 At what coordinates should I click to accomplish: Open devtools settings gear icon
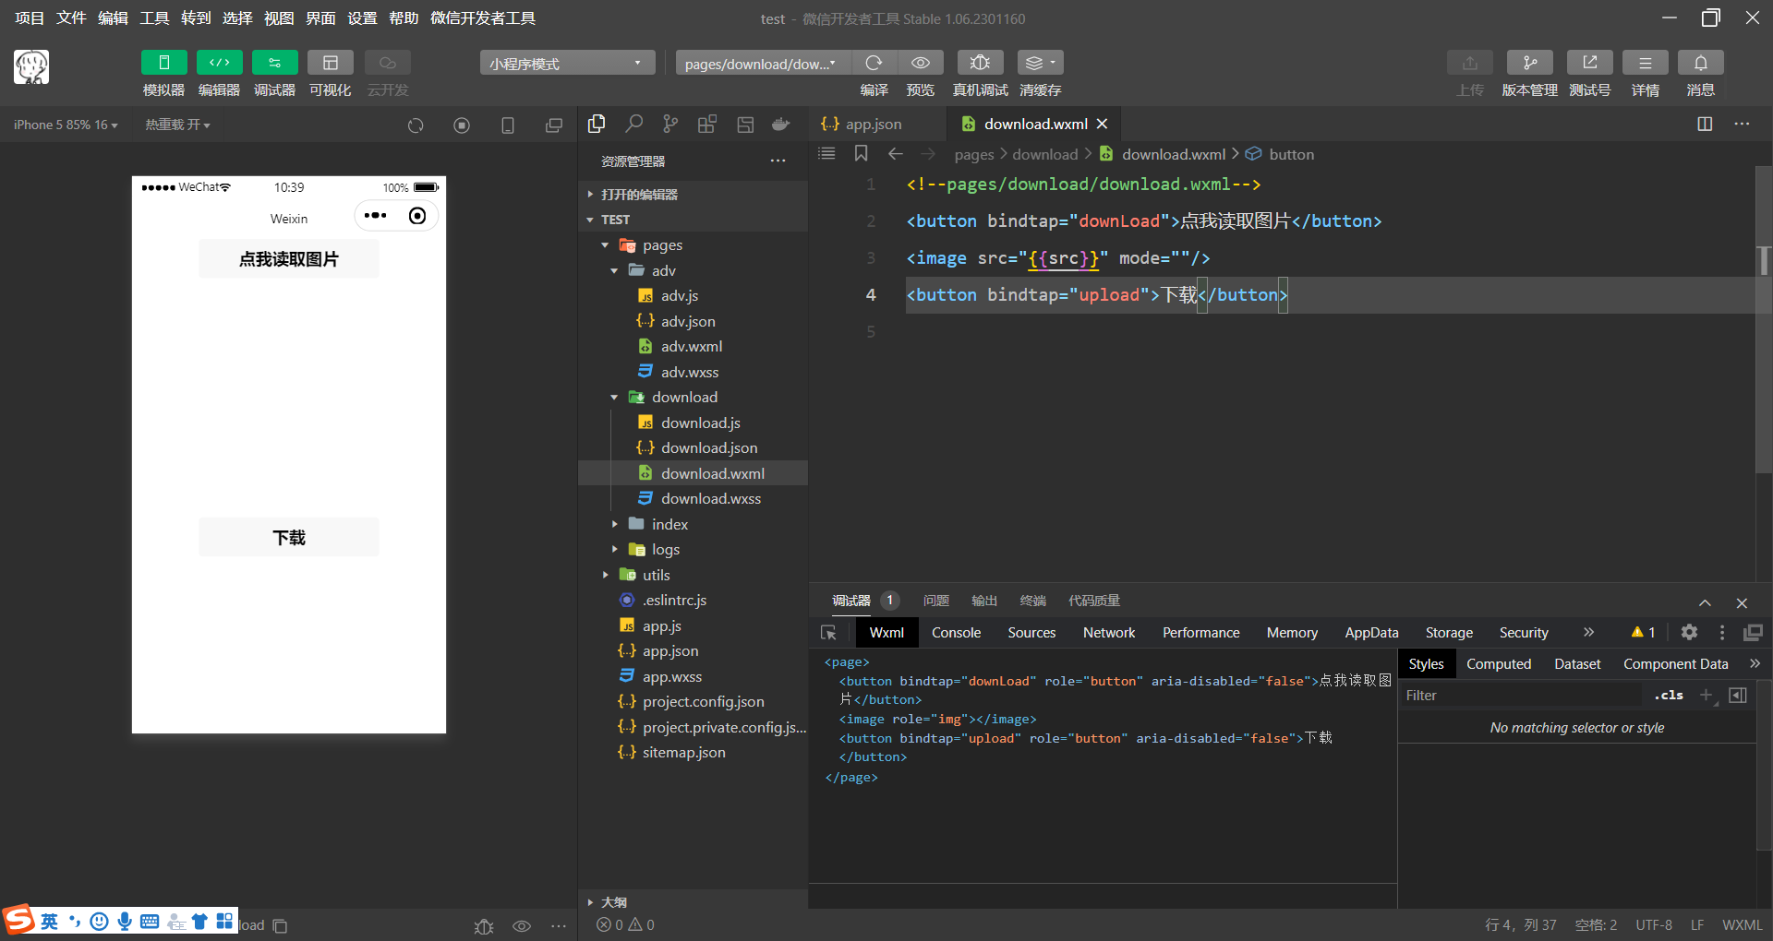tap(1689, 632)
